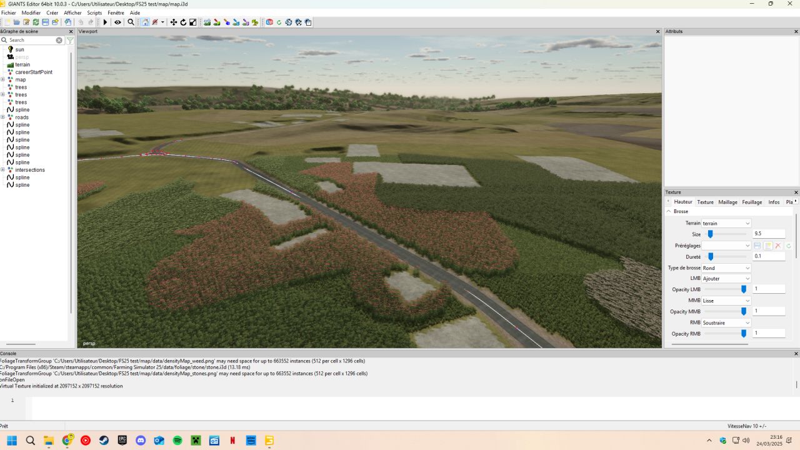Select the terrain node in scene graph

(x=22, y=64)
